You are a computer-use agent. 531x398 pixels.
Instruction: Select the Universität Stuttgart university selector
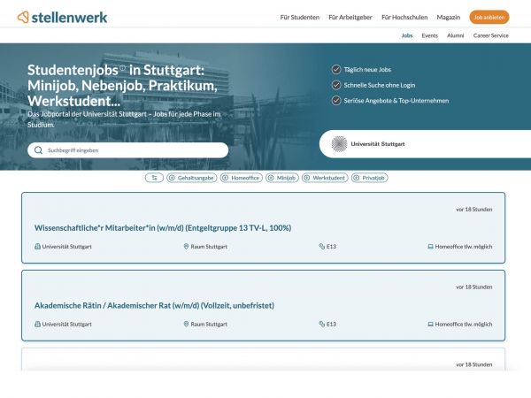425,143
